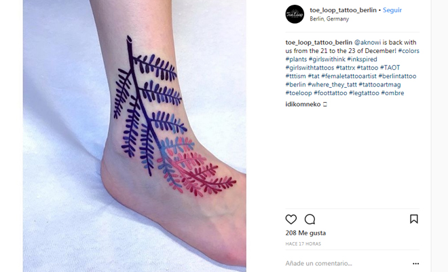The width and height of the screenshot is (448, 272).
Task: Open the Toe Loop profile picture avatar
Action: pyautogui.click(x=295, y=14)
